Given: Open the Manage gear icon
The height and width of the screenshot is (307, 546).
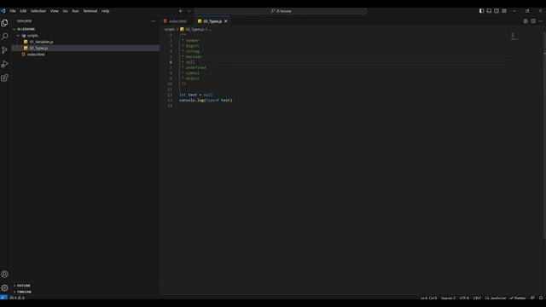Looking at the screenshot, I should 4,288.
